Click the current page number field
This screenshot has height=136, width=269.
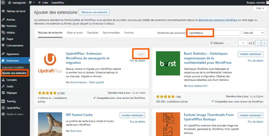click(243, 43)
